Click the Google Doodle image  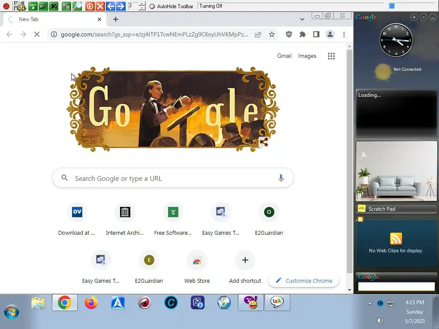[173, 109]
